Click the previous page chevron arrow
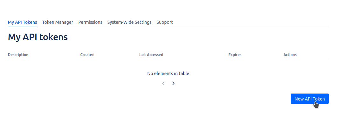This screenshot has width=340, height=117. pyautogui.click(x=164, y=83)
